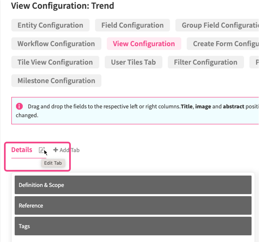Click the pink info icon in the banner

[19, 106]
